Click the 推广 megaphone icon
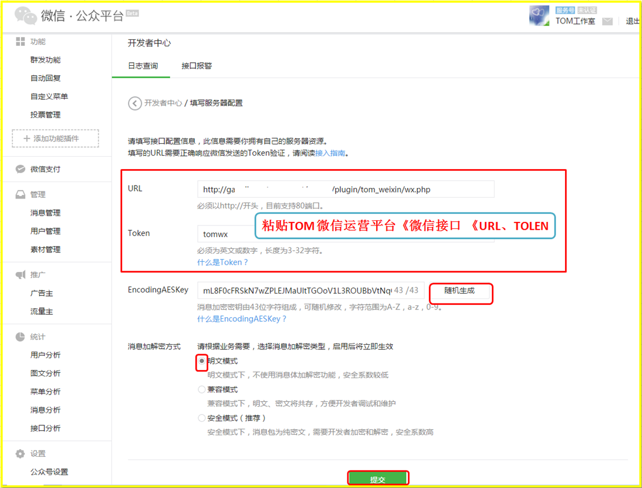Screen dimensions: 642x488 [x=20, y=274]
